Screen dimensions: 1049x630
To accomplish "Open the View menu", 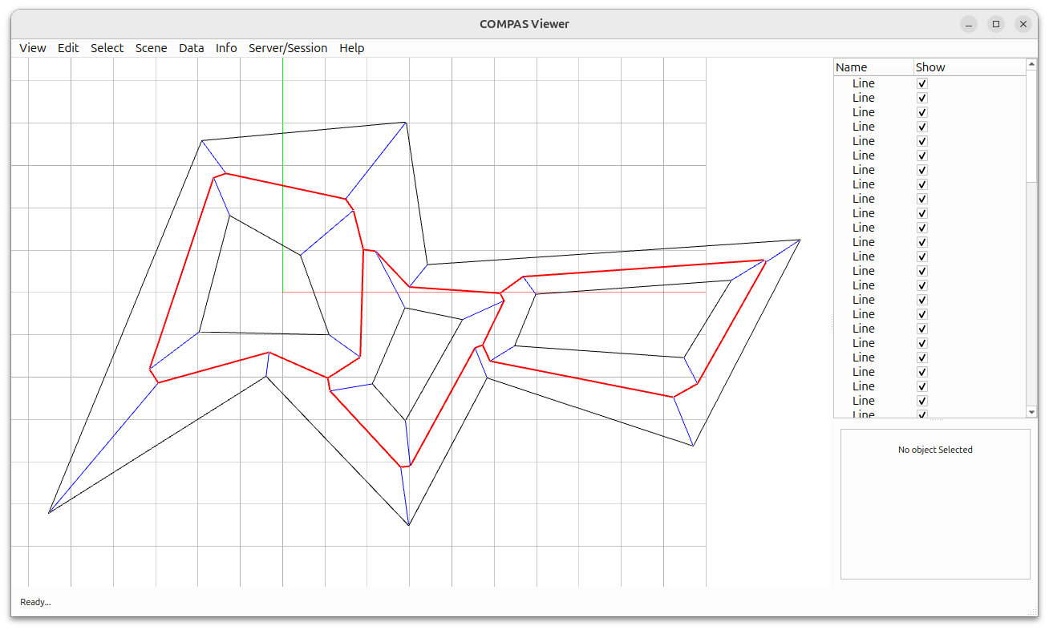I will pos(33,48).
